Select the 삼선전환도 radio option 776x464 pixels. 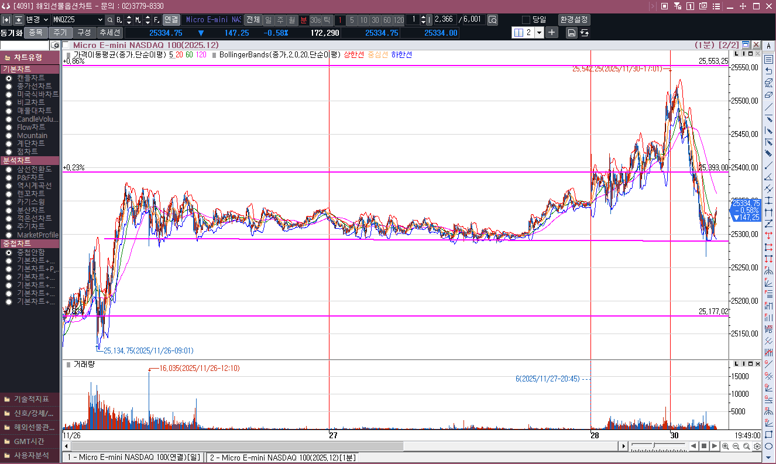9,169
